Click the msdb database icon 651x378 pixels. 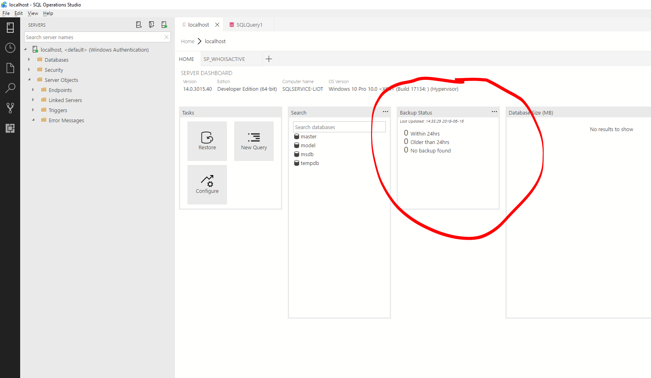click(297, 154)
